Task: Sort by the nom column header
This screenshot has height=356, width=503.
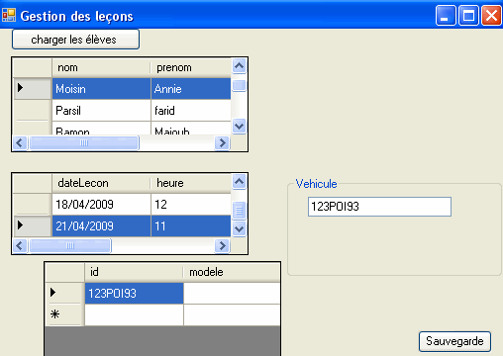Action: [x=101, y=67]
